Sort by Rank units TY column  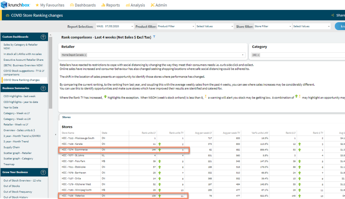point(176,133)
